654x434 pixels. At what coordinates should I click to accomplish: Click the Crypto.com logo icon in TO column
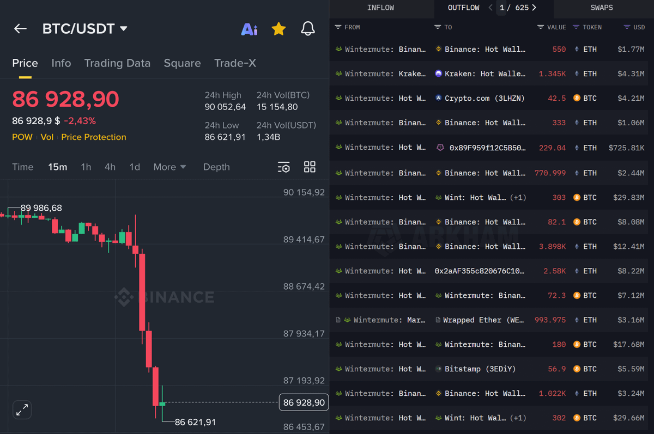pyautogui.click(x=439, y=98)
